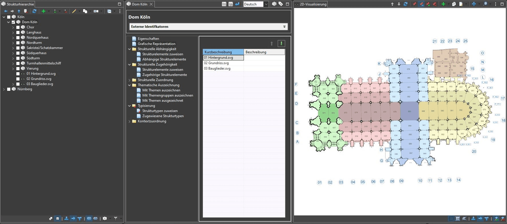The image size is (507, 224).
Task: Click the tag icon in editor toolbar
Action: pos(281,4)
